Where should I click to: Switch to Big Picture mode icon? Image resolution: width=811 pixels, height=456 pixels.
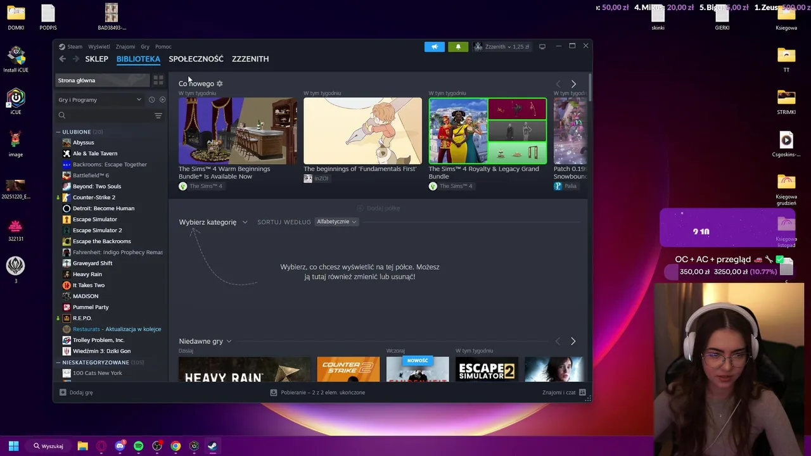(542, 46)
